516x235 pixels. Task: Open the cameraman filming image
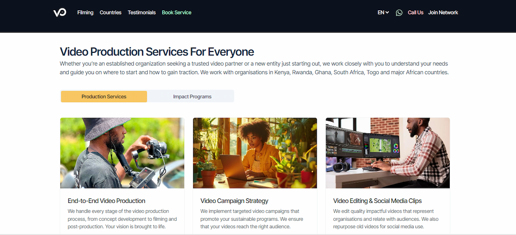[x=122, y=153]
